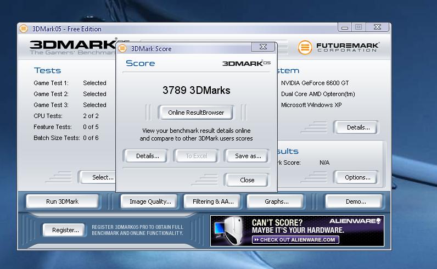Image resolution: width=437 pixels, height=269 pixels.
Task: Click the Alienware advertisement banner
Action: click(298, 231)
